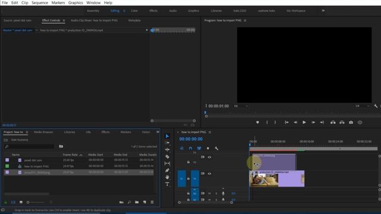Image resolution: width=381 pixels, height=214 pixels.
Task: Select the Pen tool
Action: (x=167, y=171)
